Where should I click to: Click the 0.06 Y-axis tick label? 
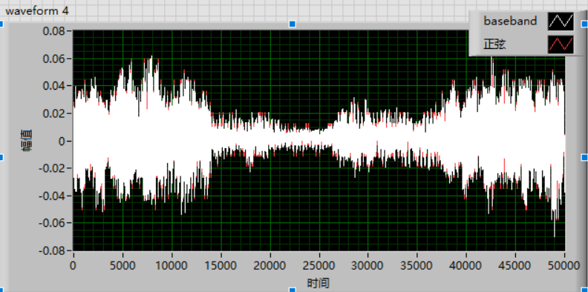click(x=54, y=59)
